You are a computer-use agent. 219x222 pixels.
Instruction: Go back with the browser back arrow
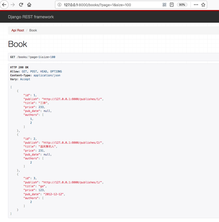4,5
